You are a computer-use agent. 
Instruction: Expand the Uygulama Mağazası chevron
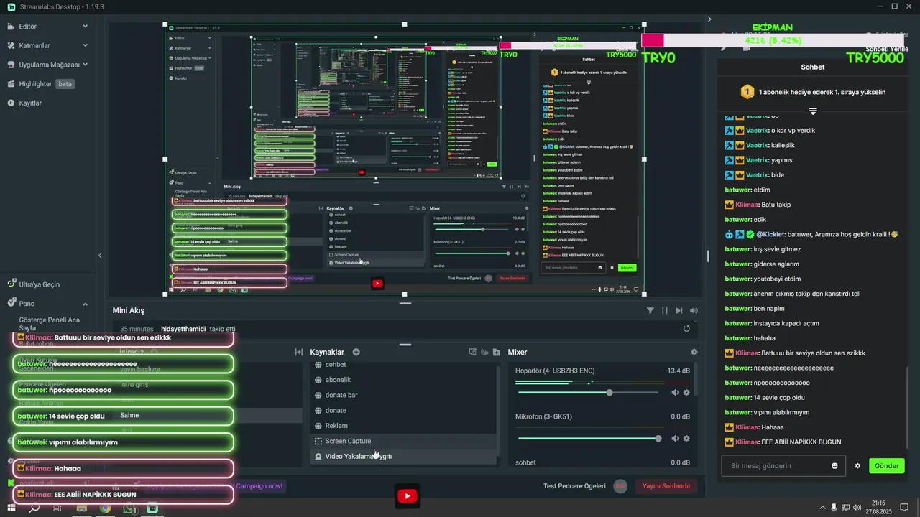pyautogui.click(x=85, y=65)
